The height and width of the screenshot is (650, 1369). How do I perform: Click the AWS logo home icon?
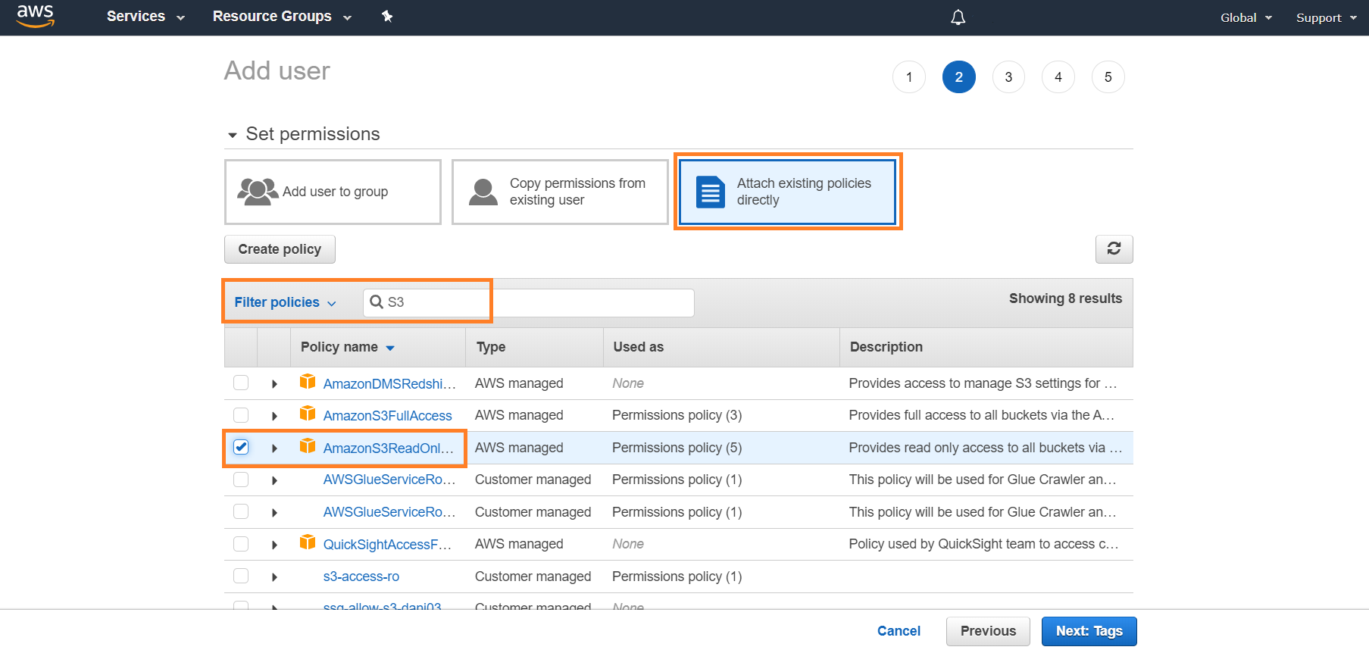[36, 16]
